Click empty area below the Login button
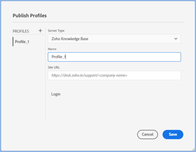Viewport: 196px width, 152px height. (x=112, y=111)
